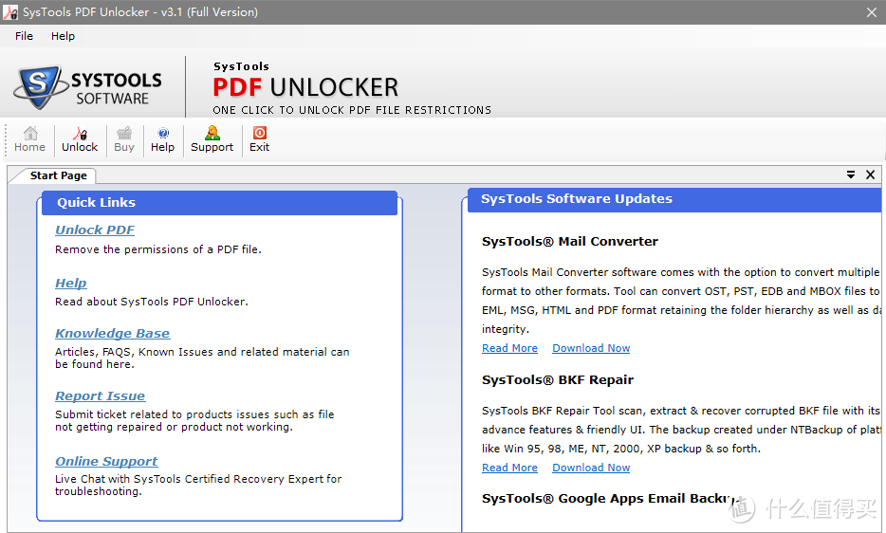Screen dimensions: 886x533
Task: Close the SysTools PDF Unlocker window
Action: click(872, 12)
